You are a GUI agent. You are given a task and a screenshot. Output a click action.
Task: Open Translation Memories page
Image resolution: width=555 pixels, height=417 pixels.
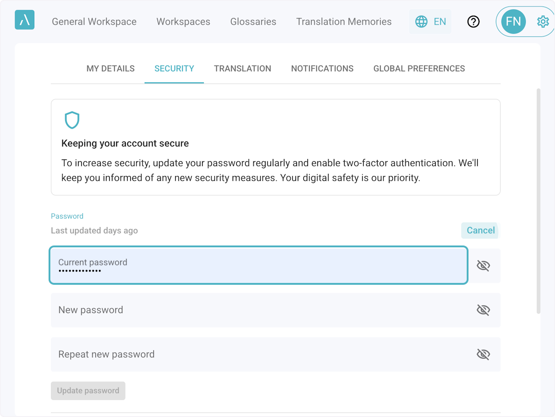click(x=344, y=22)
